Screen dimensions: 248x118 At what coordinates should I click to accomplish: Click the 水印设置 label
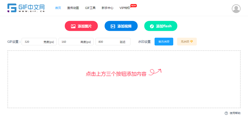coord(144,42)
